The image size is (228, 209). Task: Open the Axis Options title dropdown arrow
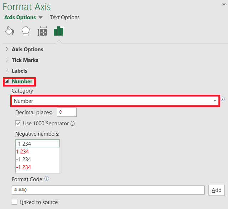coord(40,17)
